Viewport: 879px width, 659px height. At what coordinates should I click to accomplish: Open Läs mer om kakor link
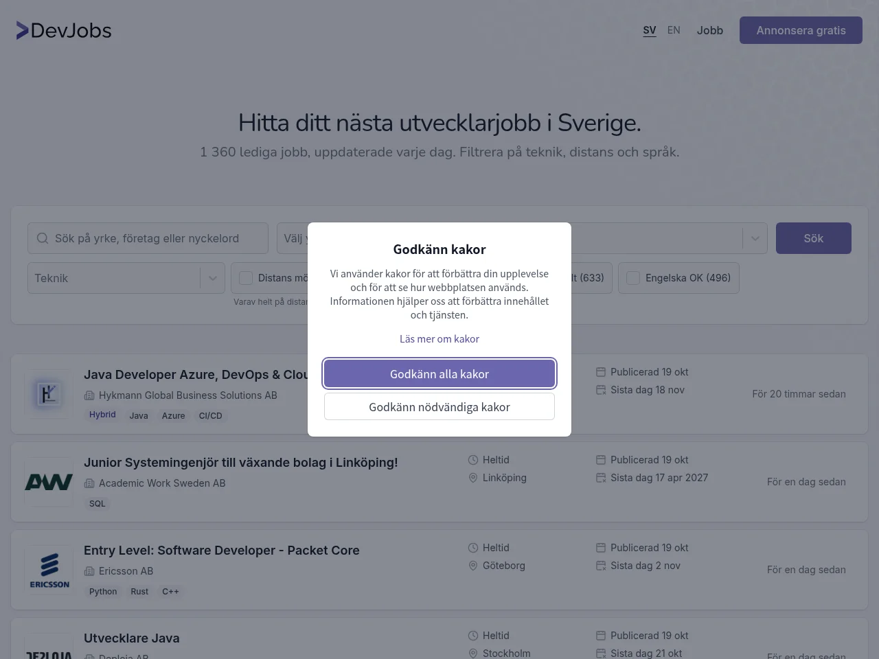pyautogui.click(x=439, y=339)
